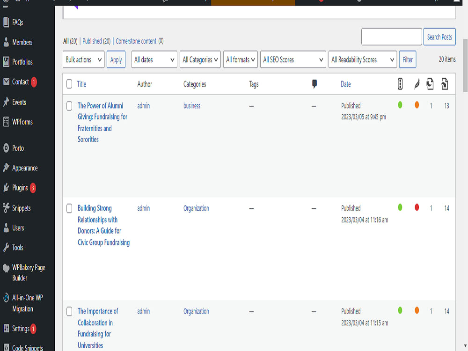The height and width of the screenshot is (351, 468).
Task: Click the Tools wrench icon
Action: [x=6, y=248]
